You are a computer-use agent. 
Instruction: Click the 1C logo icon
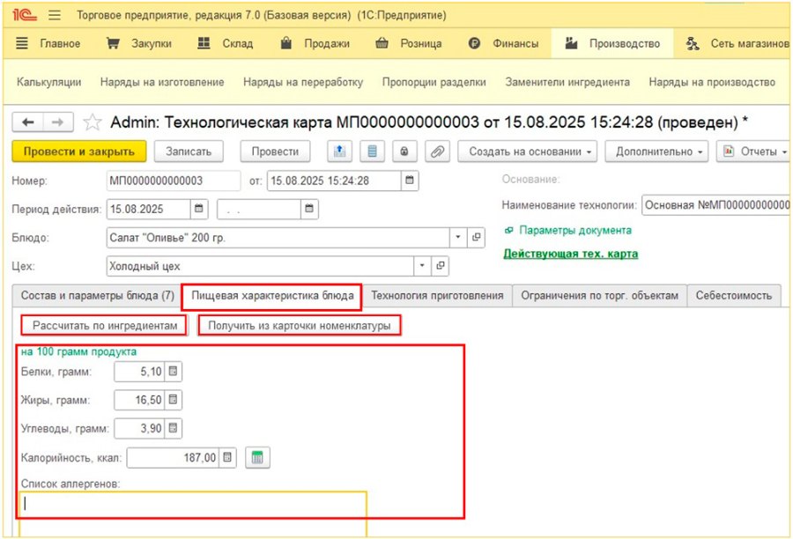click(25, 15)
